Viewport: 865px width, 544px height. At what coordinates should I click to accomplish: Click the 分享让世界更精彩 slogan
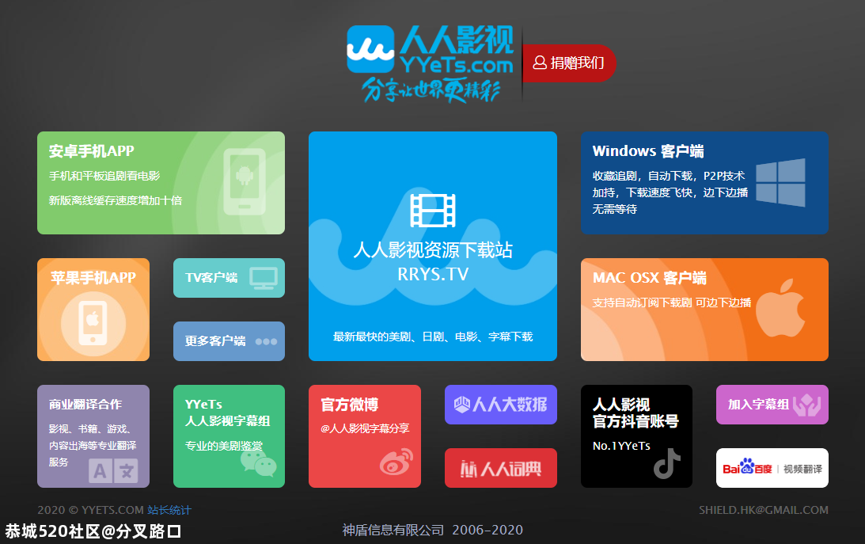click(x=431, y=90)
